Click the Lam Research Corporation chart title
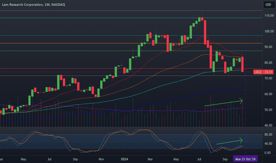The height and width of the screenshot is (163, 276). (x=33, y=4)
